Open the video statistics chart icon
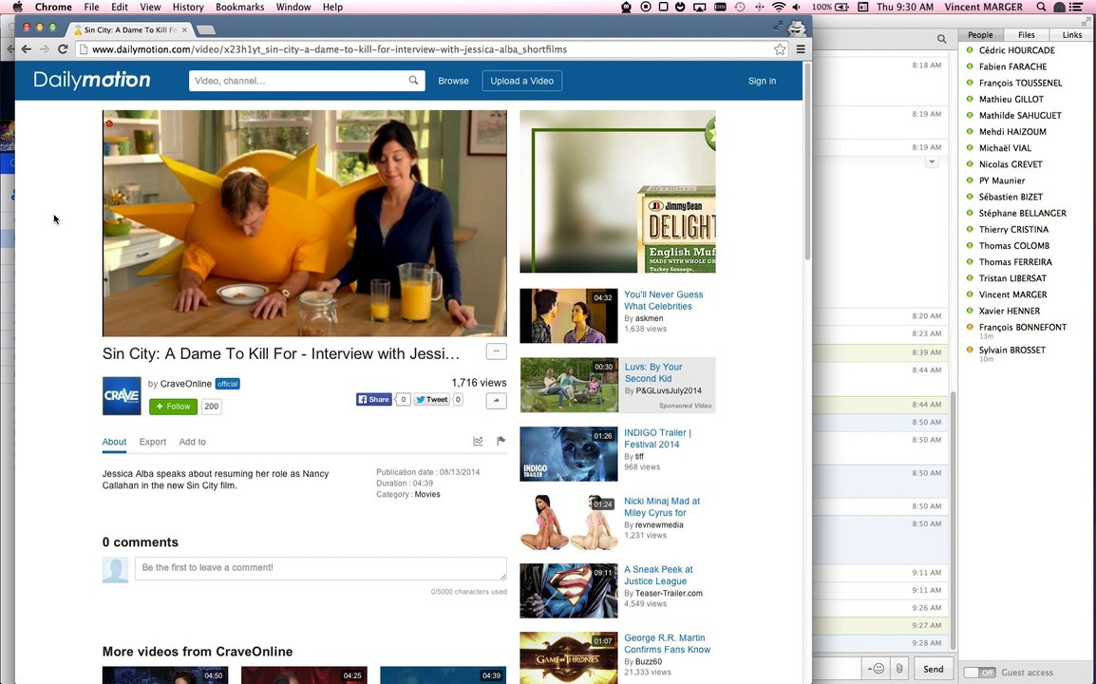The image size is (1096, 684). pyautogui.click(x=478, y=441)
